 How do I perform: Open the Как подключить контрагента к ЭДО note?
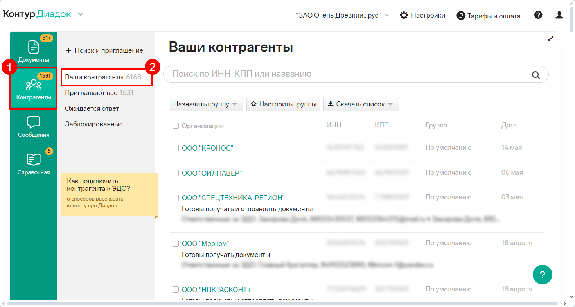(x=109, y=195)
